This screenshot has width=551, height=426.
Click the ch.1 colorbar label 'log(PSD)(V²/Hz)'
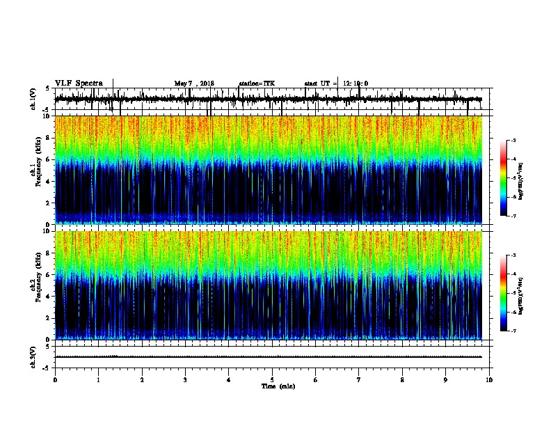[520, 181]
